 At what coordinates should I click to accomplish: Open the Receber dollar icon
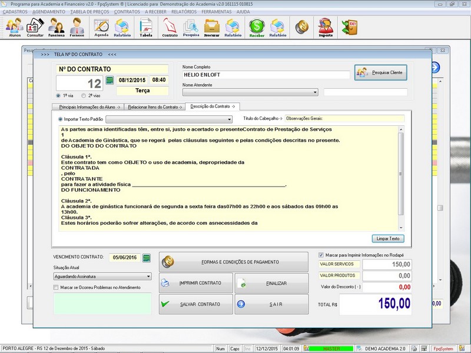(x=257, y=28)
